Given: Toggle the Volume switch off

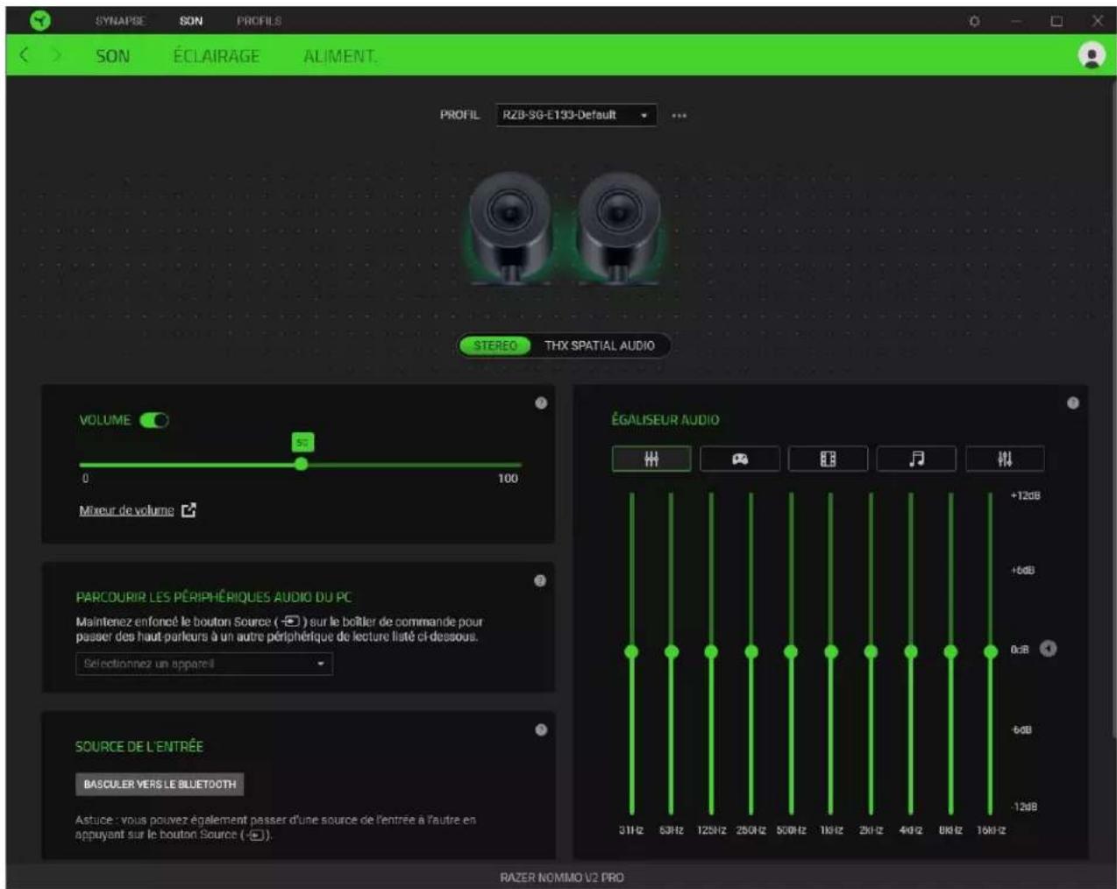Looking at the screenshot, I should coord(154,420).
